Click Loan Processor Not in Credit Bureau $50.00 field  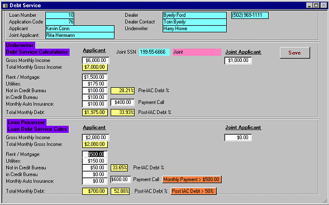[95, 168]
